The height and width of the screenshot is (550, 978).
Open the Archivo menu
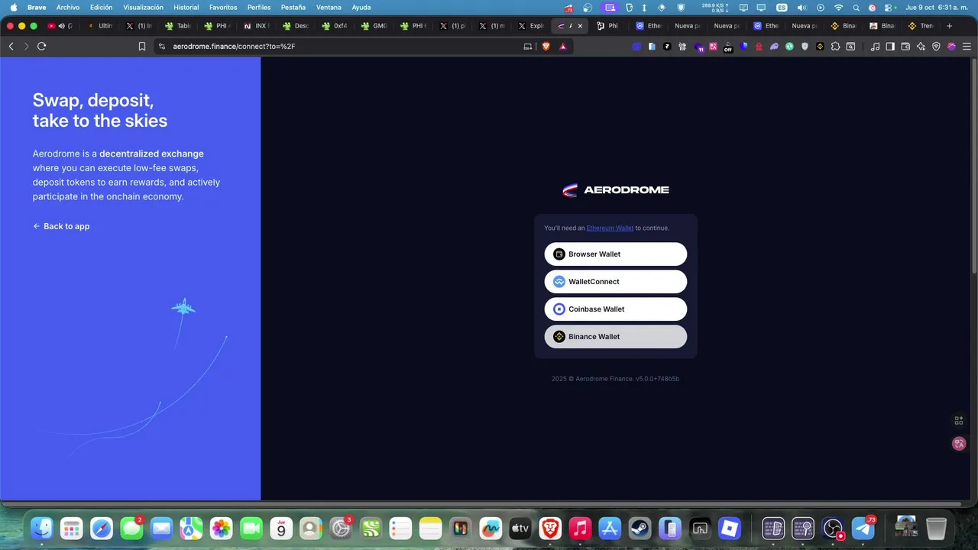click(68, 7)
